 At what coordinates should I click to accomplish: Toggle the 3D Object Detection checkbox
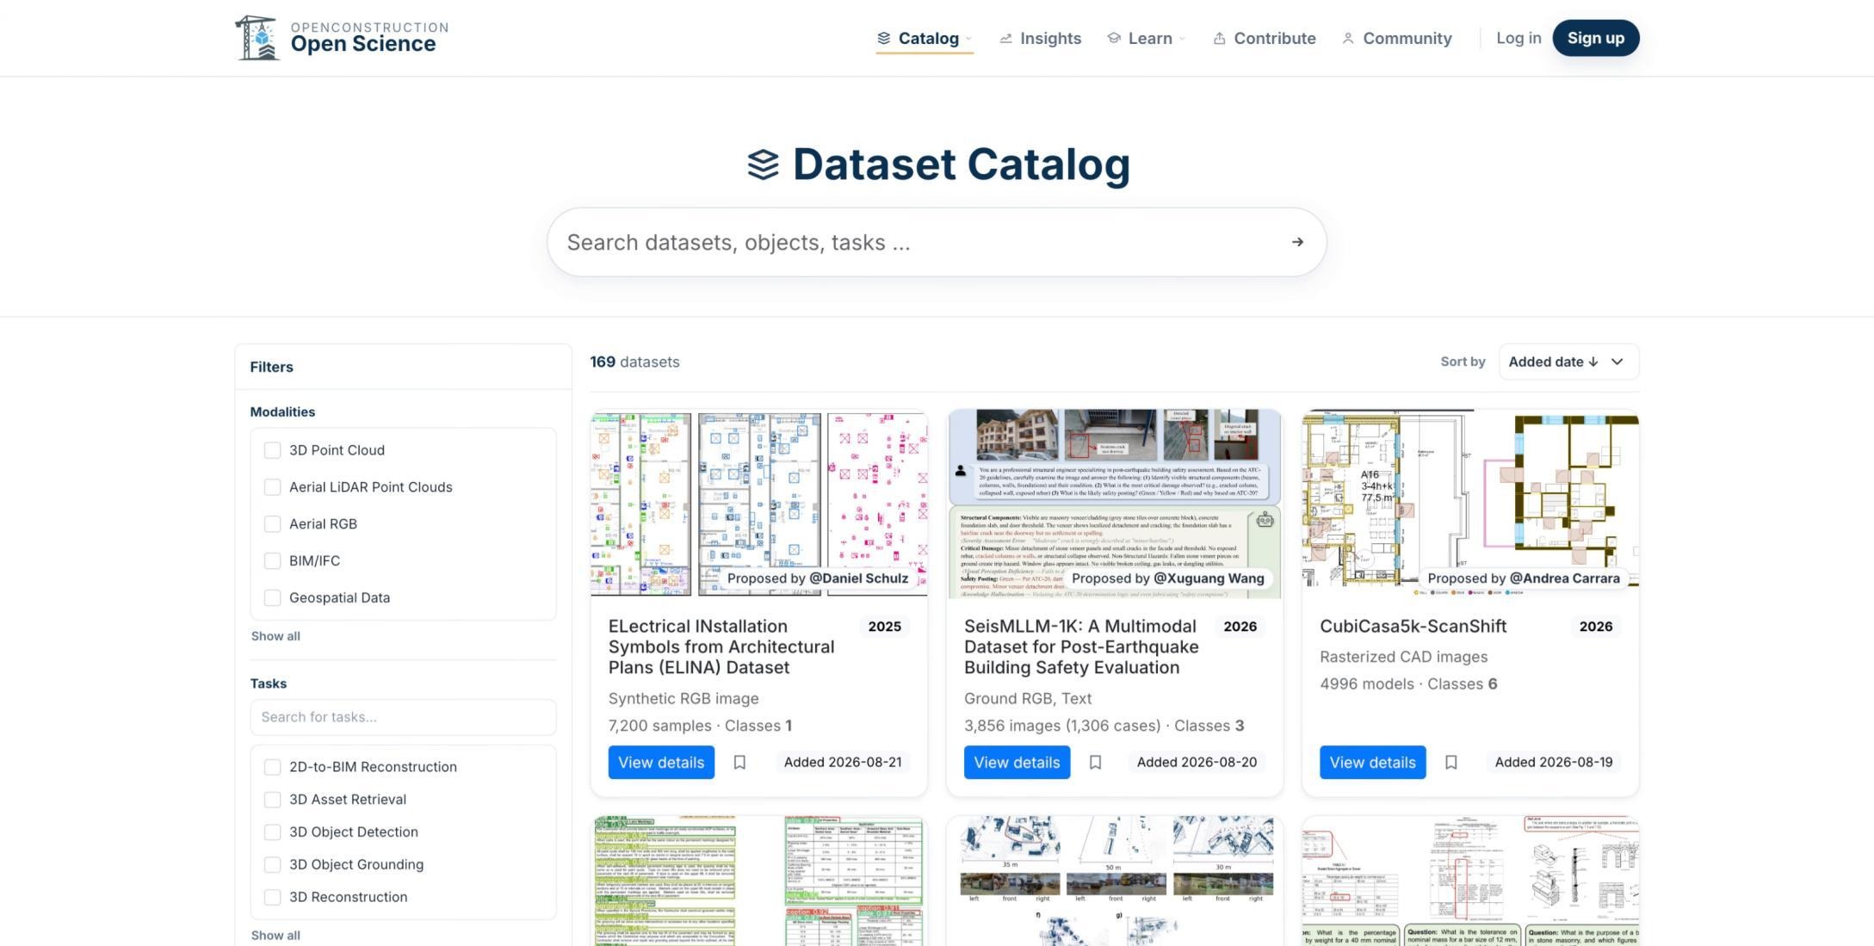click(x=272, y=832)
